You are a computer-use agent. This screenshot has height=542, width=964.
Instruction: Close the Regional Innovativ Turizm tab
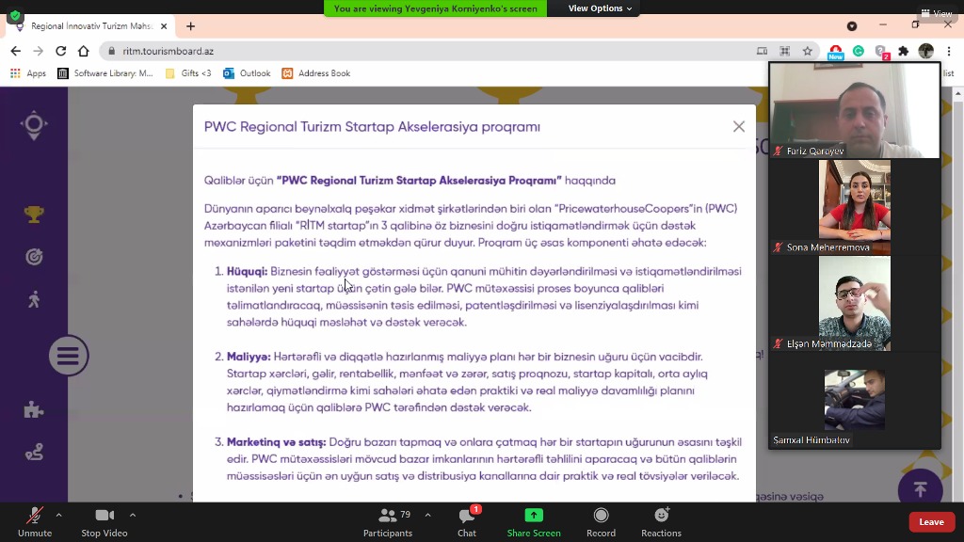(x=164, y=26)
